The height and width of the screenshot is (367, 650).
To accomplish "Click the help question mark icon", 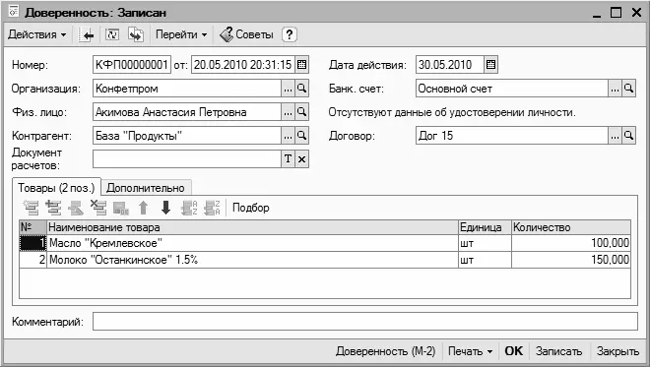I will [x=290, y=34].
